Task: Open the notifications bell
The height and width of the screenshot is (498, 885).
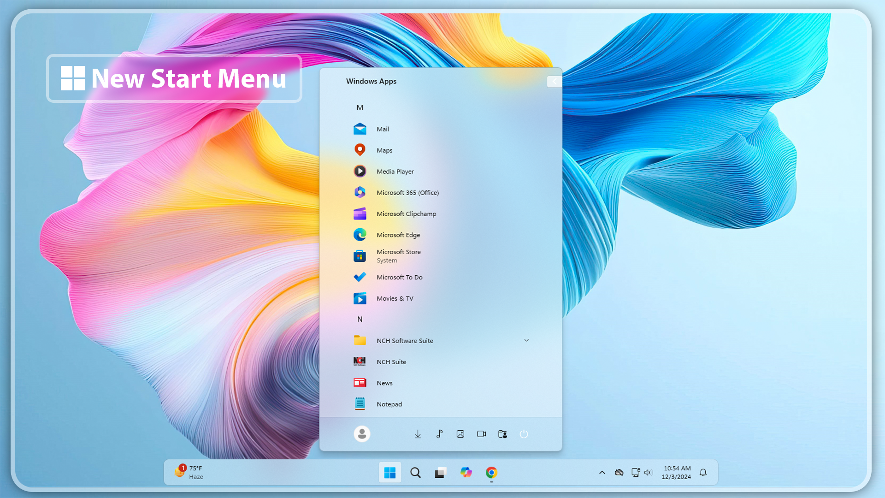Action: click(x=703, y=473)
